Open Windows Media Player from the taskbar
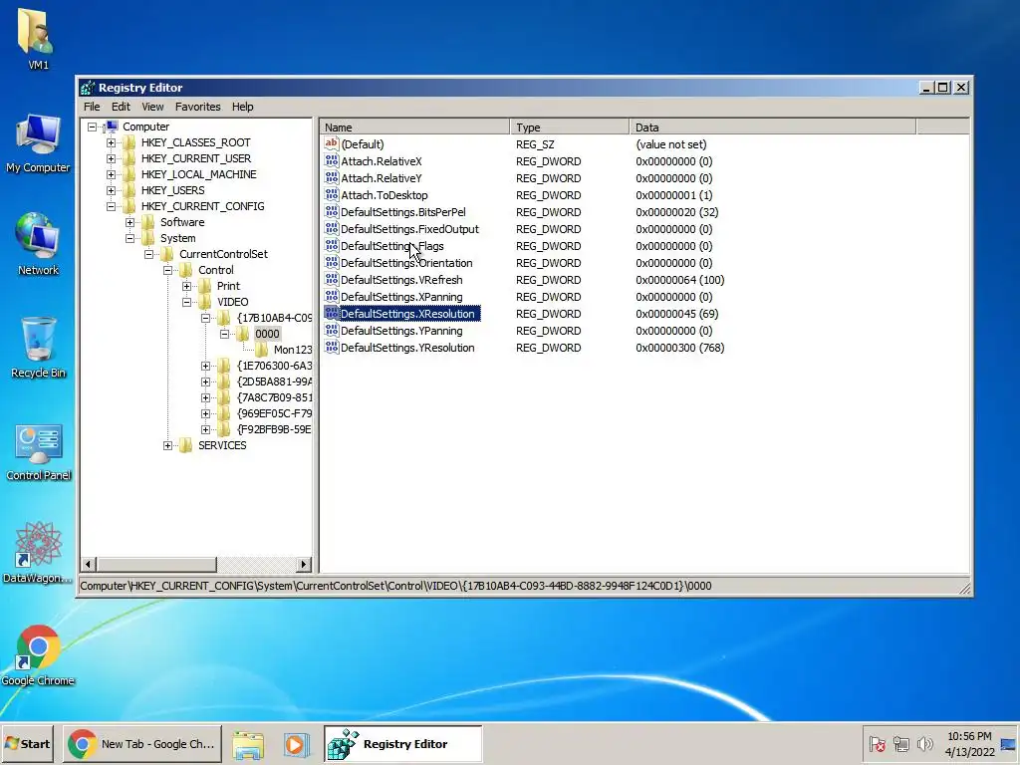1020x765 pixels. pyautogui.click(x=296, y=744)
